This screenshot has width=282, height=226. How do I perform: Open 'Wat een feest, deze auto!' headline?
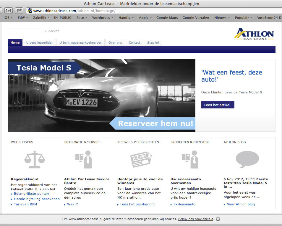(x=232, y=76)
